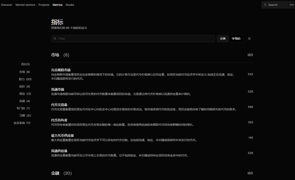Click the settings gear icon beside 字母的

tap(249, 39)
